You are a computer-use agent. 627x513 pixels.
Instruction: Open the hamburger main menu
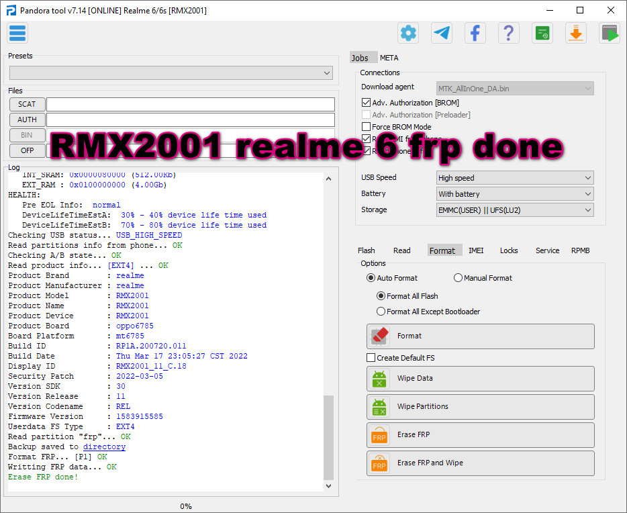coord(17,33)
